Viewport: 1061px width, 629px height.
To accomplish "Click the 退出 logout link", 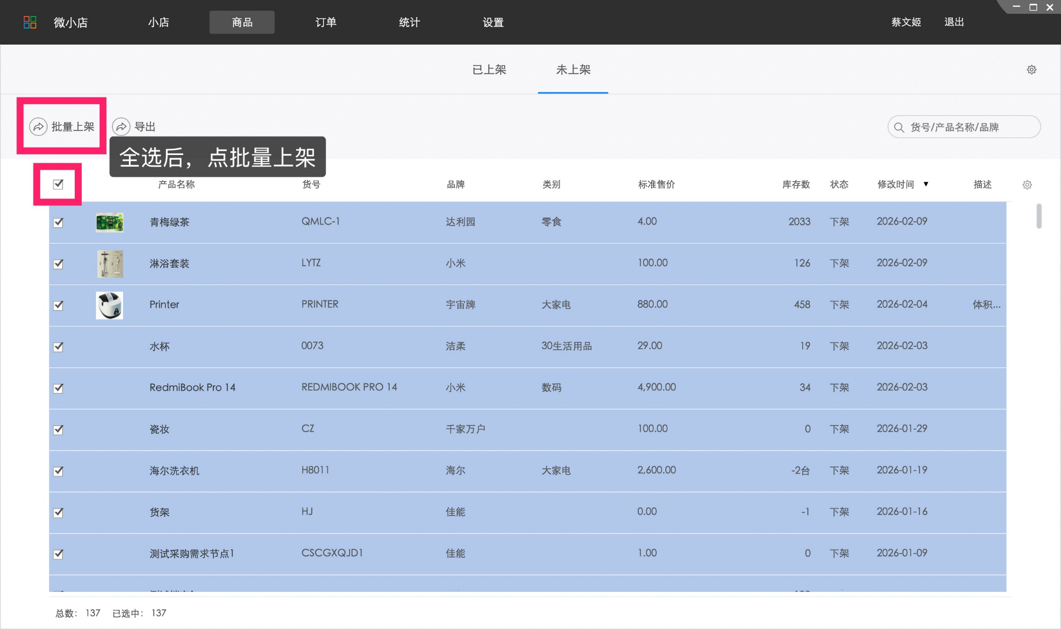I will click(954, 22).
